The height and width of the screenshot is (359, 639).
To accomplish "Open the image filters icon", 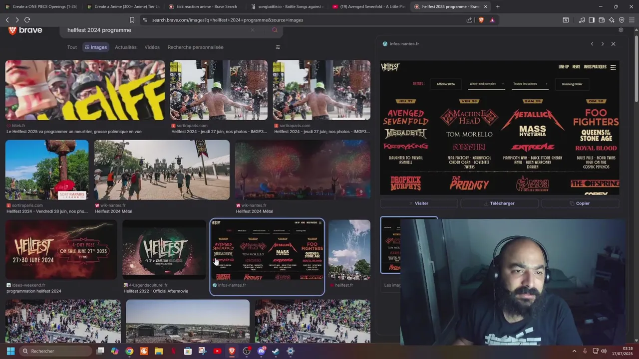I will click(x=278, y=47).
